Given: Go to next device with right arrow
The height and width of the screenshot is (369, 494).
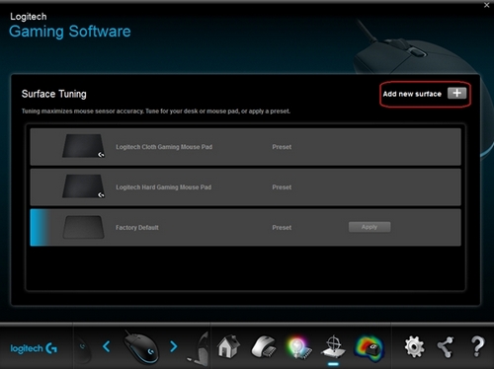Looking at the screenshot, I should [x=174, y=346].
